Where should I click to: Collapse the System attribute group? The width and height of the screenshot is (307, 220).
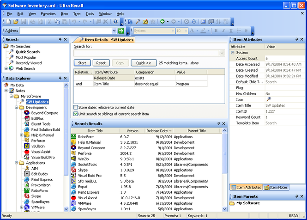(x=233, y=53)
